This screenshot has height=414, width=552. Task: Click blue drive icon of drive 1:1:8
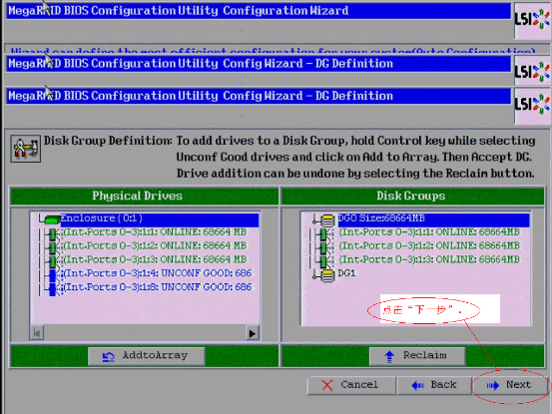(54, 289)
